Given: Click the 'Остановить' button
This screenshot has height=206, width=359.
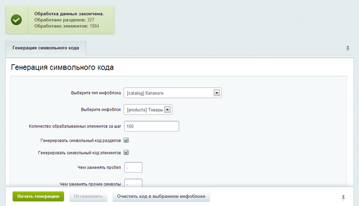Looking at the screenshot, I should click(88, 197).
